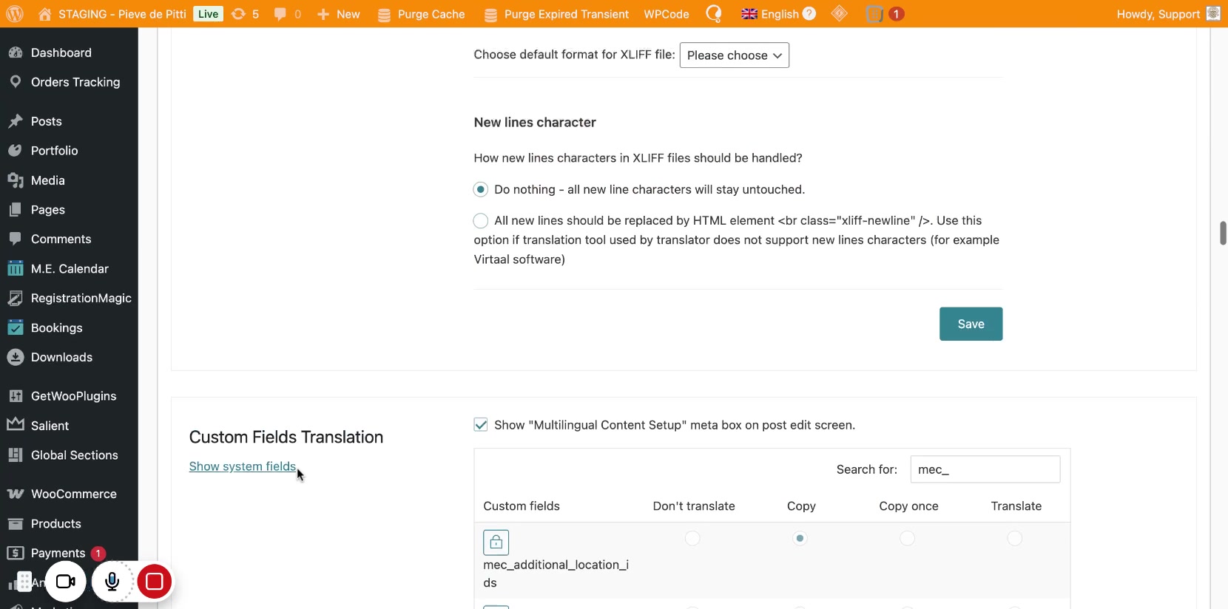
Task: Select 'All new lines should be replaced' option
Action: pyautogui.click(x=481, y=221)
